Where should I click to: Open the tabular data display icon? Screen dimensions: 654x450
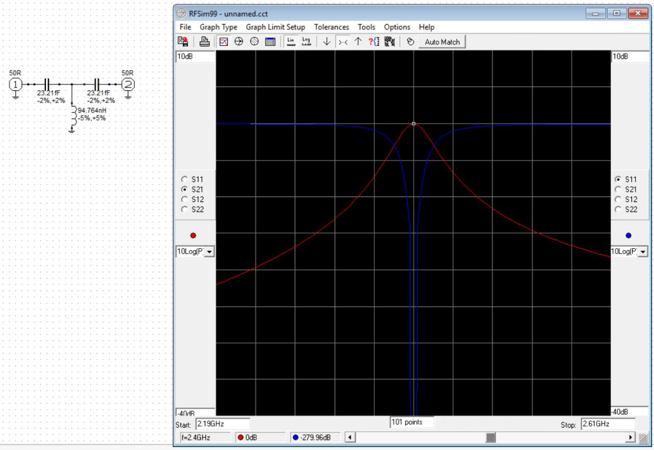270,42
